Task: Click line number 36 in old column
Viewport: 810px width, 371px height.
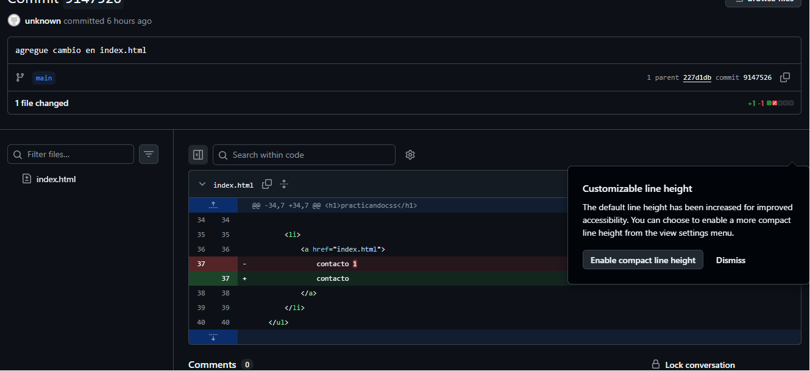Action: pyautogui.click(x=201, y=249)
